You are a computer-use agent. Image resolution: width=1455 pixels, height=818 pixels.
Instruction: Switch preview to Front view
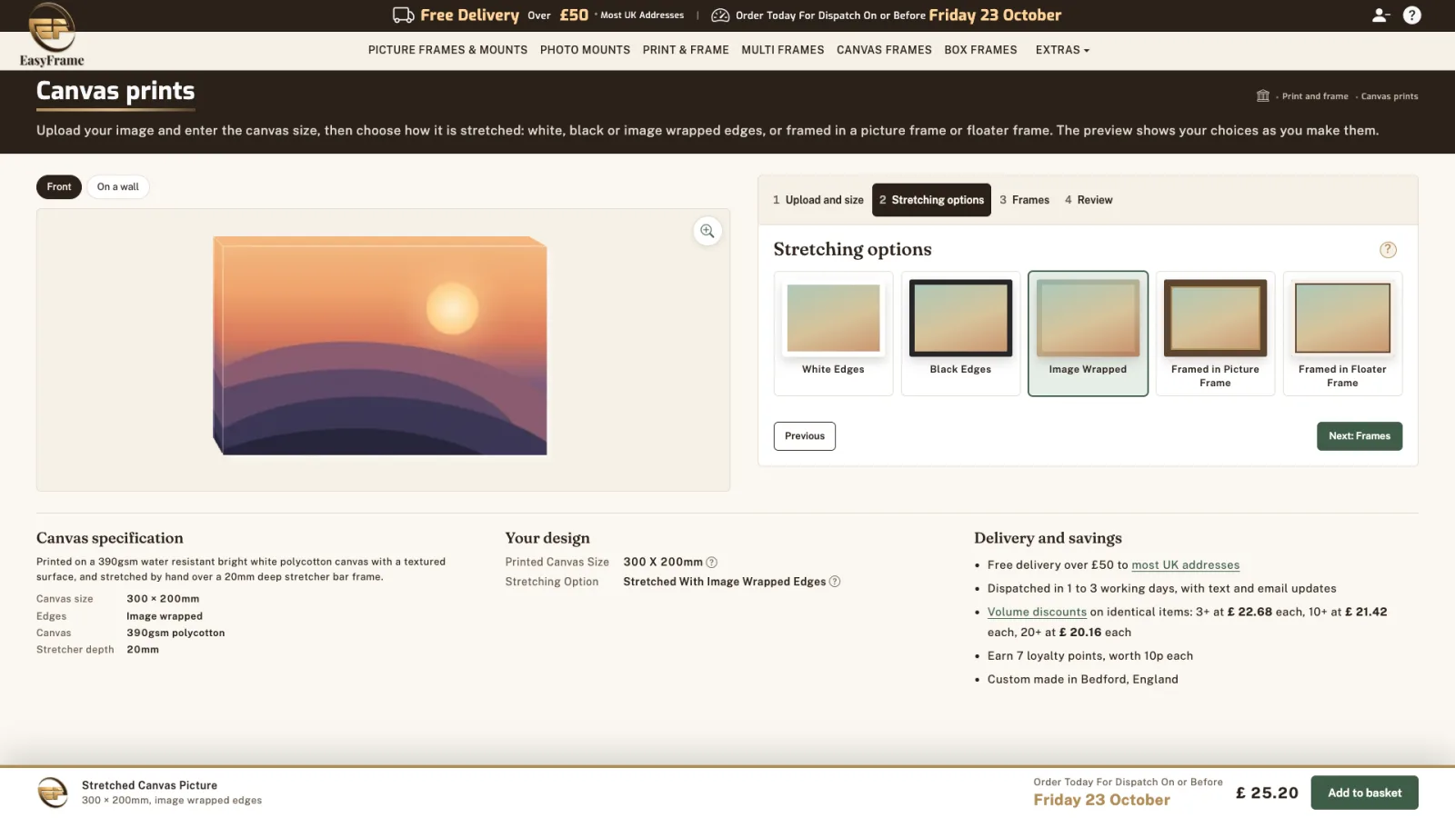pyautogui.click(x=59, y=187)
